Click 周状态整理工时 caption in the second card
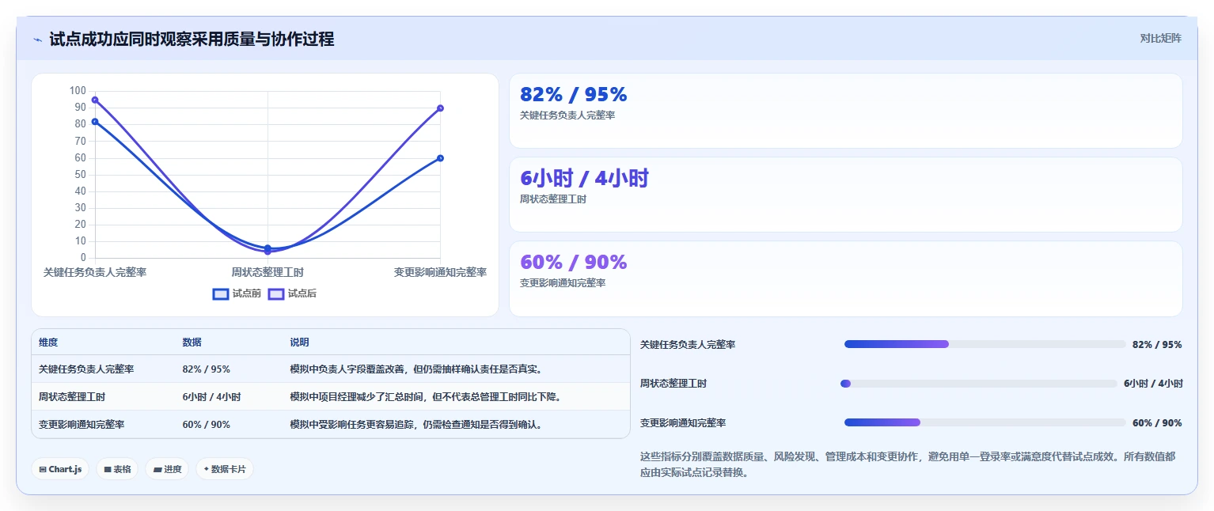The height and width of the screenshot is (511, 1214). 553,199
